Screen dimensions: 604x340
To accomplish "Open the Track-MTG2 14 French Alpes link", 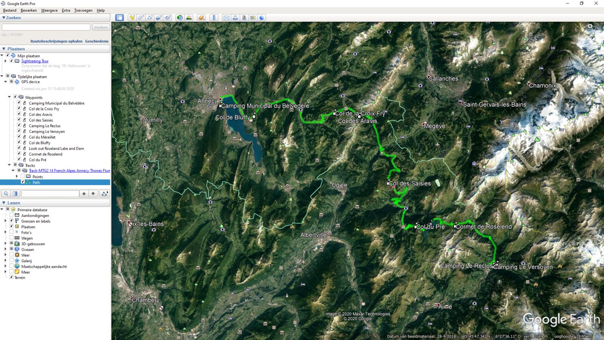I will point(69,170).
